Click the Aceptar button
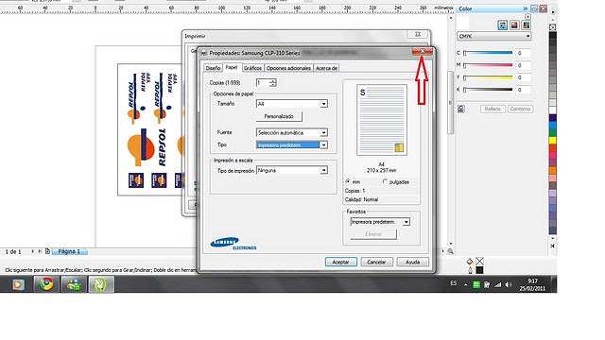605x340 pixels. 340,263
